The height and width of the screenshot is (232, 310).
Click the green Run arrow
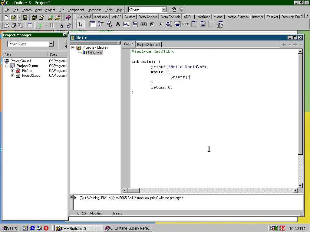tap(41, 25)
